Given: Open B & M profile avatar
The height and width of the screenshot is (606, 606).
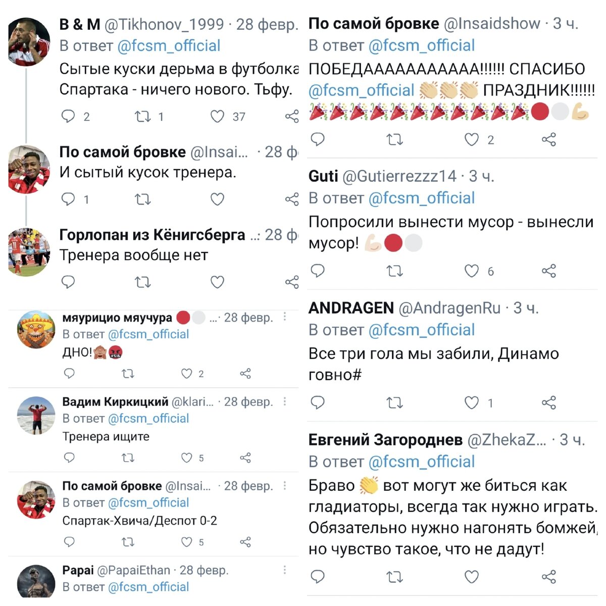Looking at the screenshot, I should (x=29, y=41).
